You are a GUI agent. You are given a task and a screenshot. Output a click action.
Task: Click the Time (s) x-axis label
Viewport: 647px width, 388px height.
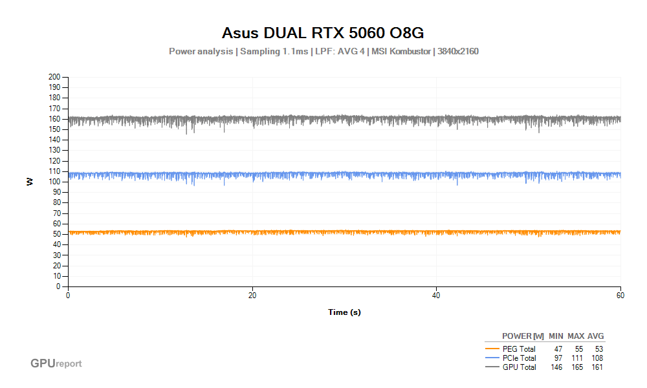point(344,312)
